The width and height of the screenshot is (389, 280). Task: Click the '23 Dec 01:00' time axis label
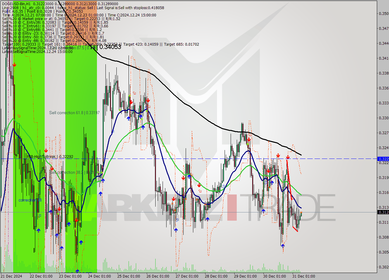pos(70,276)
